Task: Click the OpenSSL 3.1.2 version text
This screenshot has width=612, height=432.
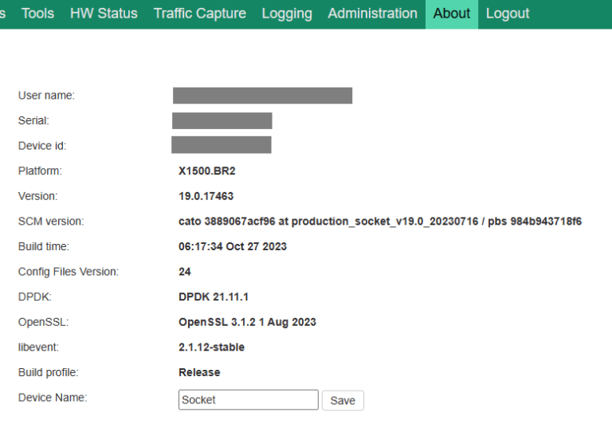Action: click(247, 323)
